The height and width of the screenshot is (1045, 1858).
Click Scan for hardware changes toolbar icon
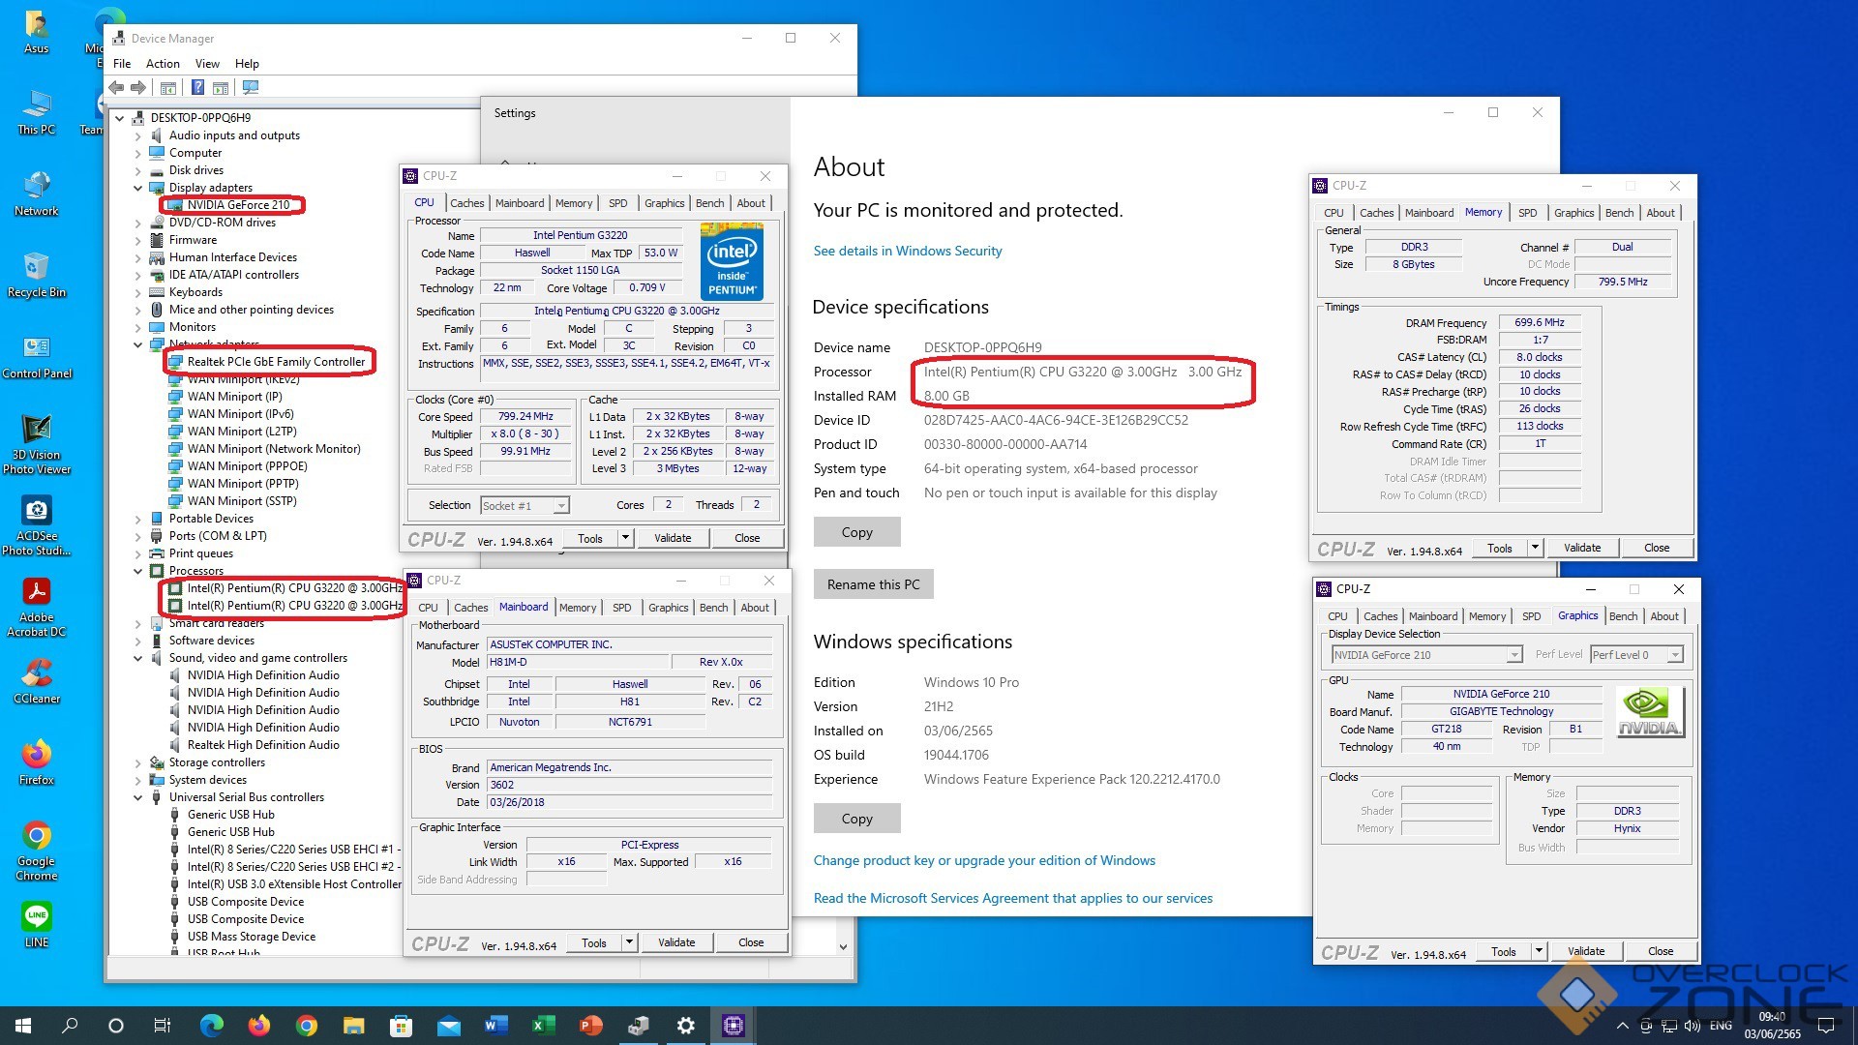[x=251, y=88]
